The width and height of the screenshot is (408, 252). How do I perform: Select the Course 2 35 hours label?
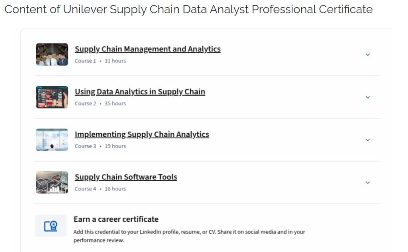coord(115,103)
